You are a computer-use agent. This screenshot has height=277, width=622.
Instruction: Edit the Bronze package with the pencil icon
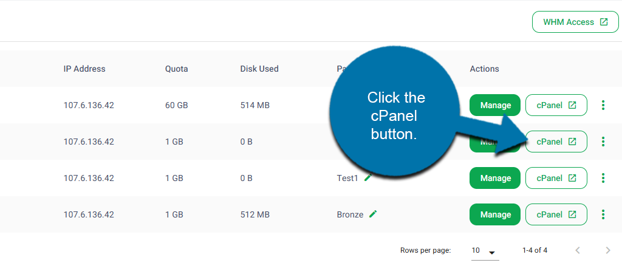tap(373, 214)
